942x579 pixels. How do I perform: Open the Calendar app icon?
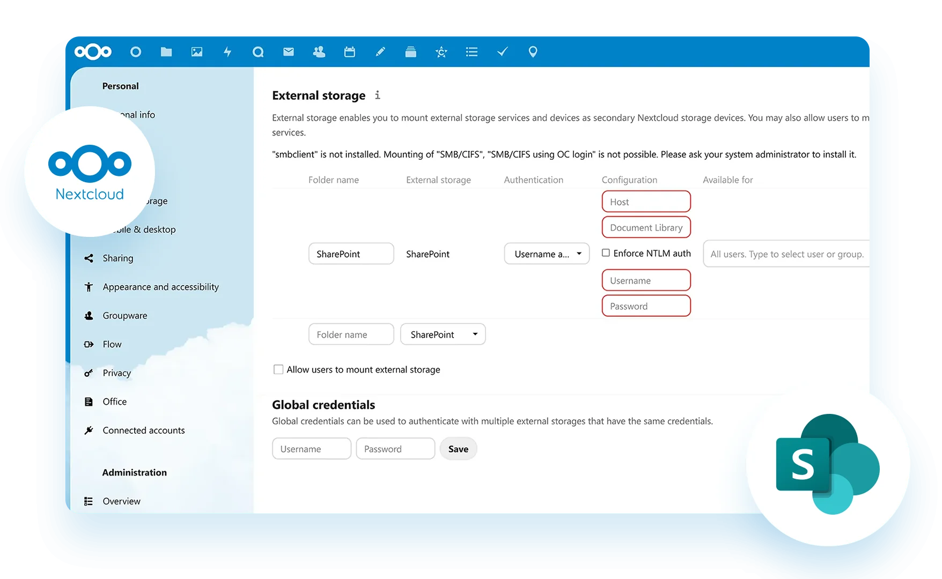click(x=350, y=52)
